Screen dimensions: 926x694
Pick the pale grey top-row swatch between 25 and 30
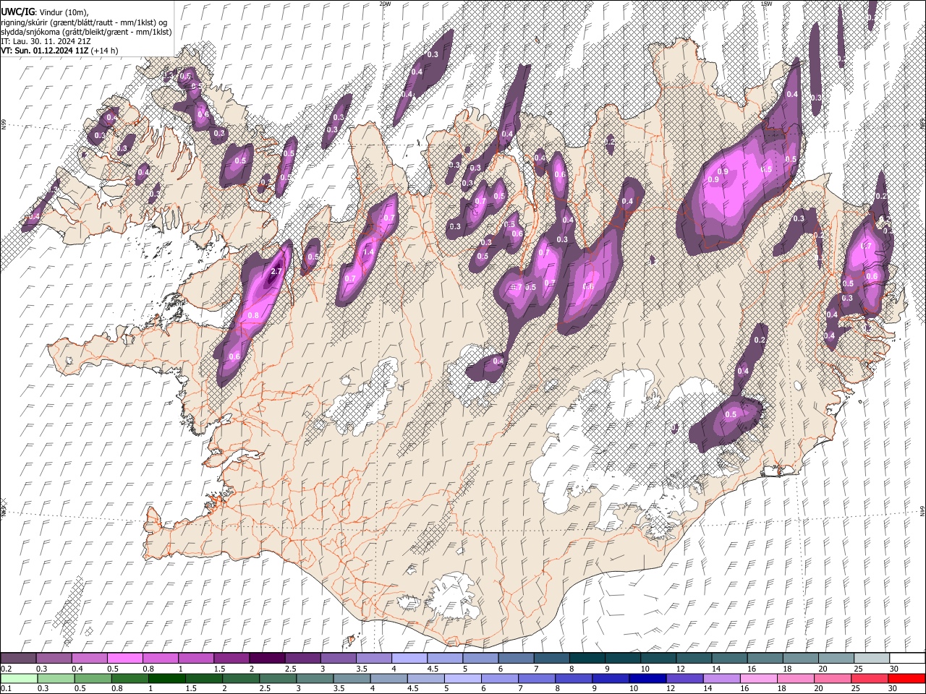(x=871, y=659)
